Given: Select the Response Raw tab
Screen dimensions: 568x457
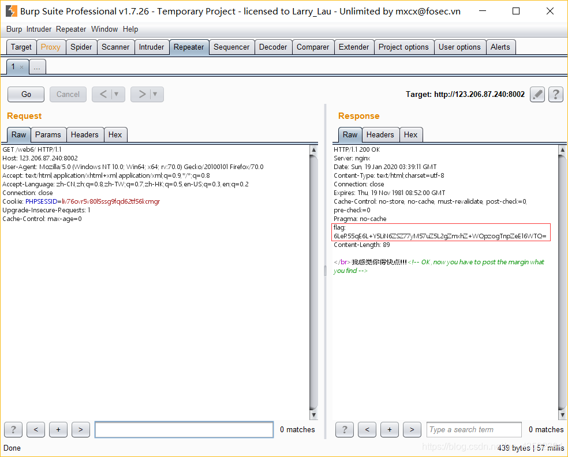Looking at the screenshot, I should pos(350,134).
